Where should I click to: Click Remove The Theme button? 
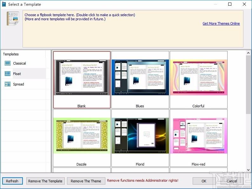tap(86, 181)
